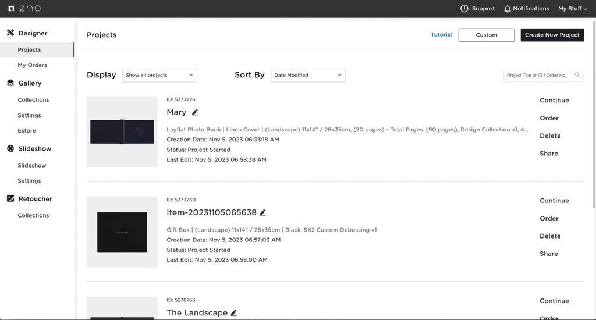The image size is (596, 320).
Task: Share the Mary project
Action: [549, 154]
